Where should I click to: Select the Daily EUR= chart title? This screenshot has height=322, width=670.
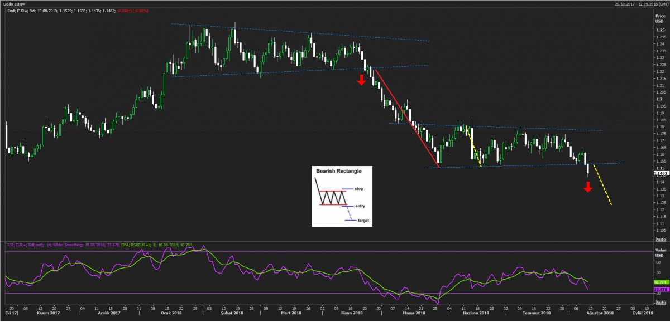pos(16,4)
